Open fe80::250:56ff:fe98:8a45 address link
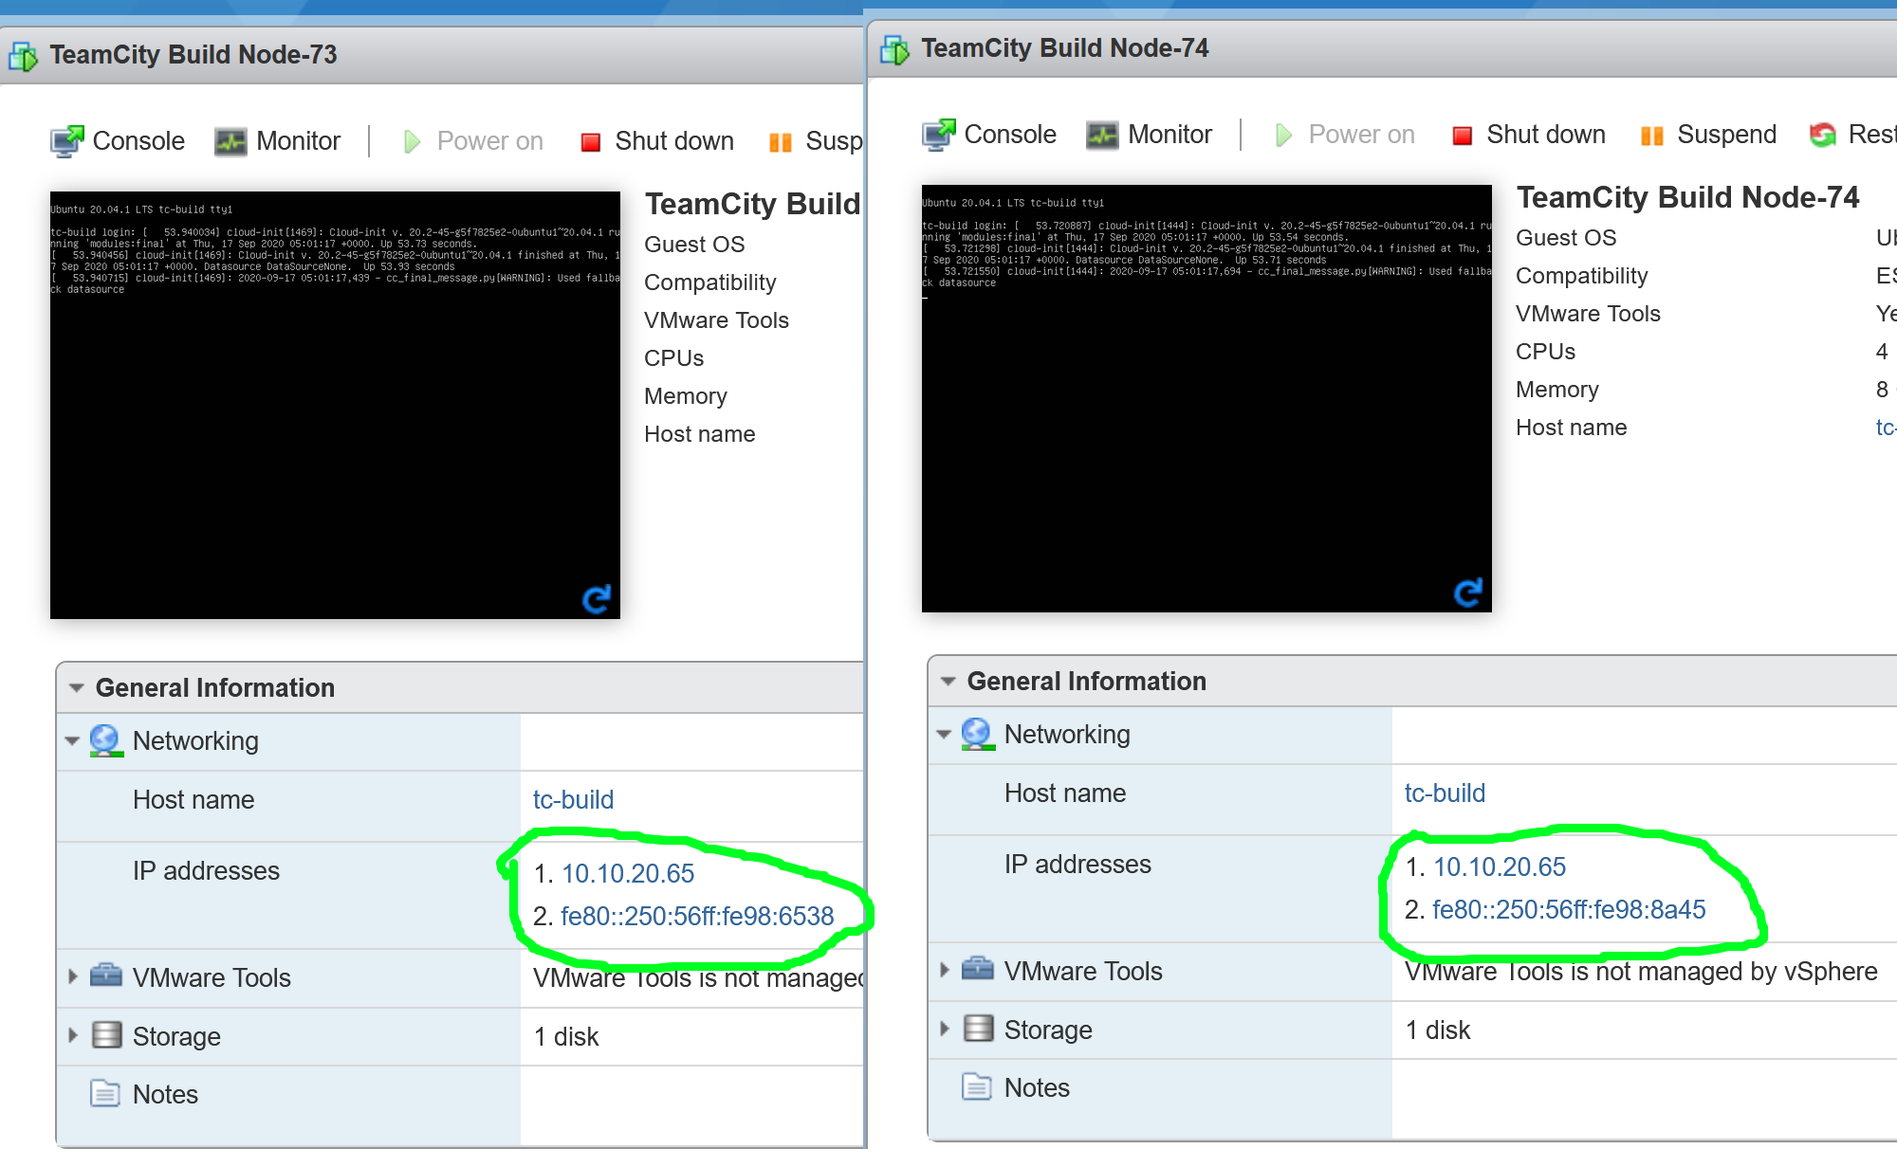This screenshot has width=1897, height=1167. tap(1569, 910)
